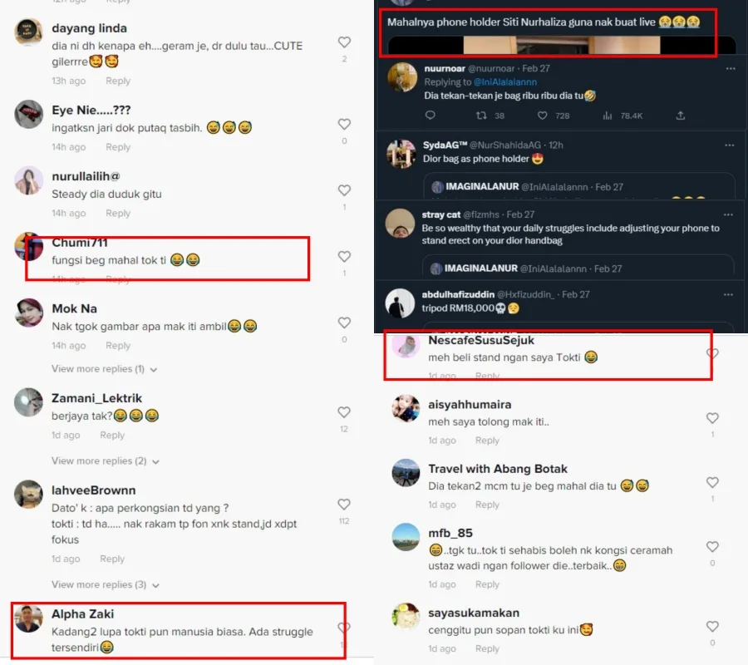
Task: Open the reply bubble on nuurnoar's tweet
Action: [x=430, y=115]
